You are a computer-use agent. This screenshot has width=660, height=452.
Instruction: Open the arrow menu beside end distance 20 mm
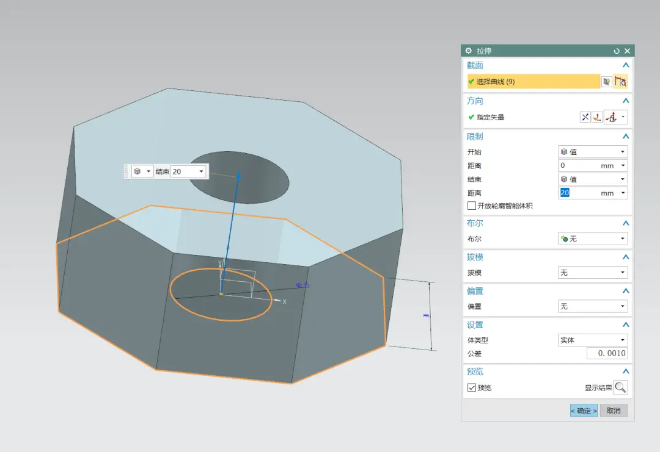click(623, 193)
